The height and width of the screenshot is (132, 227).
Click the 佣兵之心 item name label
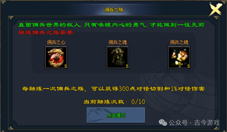56,42
